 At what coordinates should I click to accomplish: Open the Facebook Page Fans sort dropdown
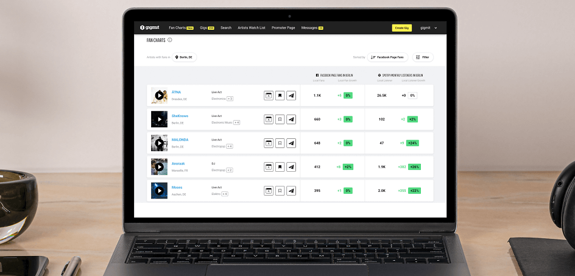point(387,57)
